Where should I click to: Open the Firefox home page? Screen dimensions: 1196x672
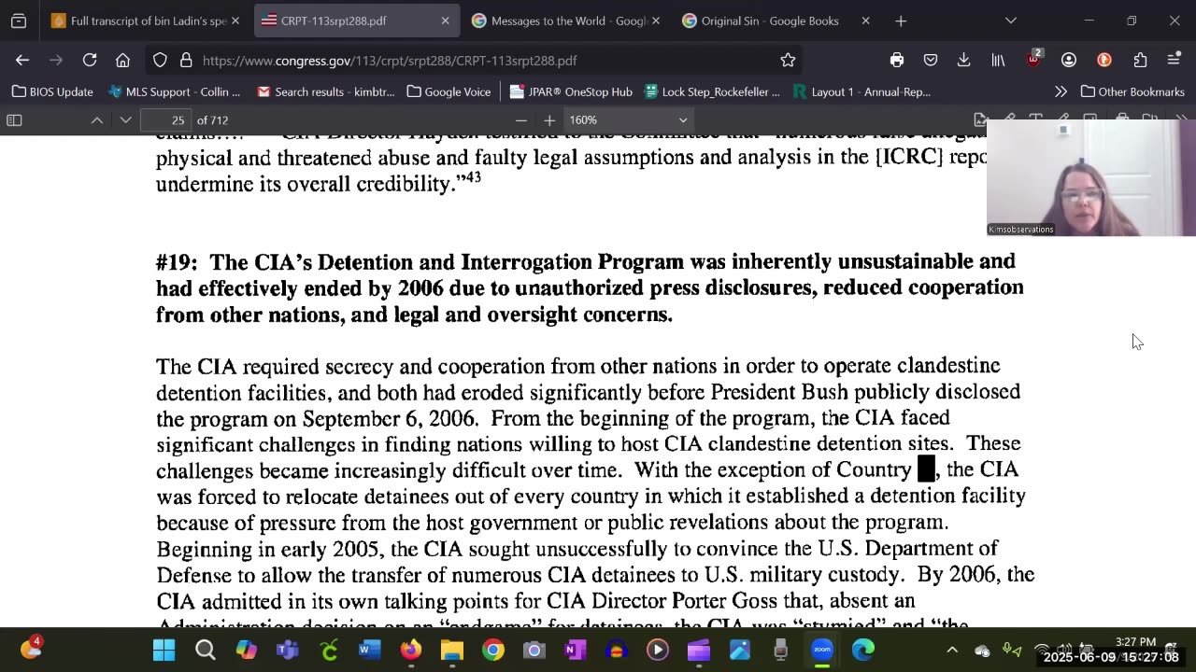(x=122, y=60)
